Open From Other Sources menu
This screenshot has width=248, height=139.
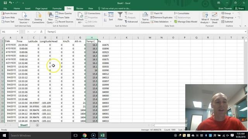[x=24, y=18]
